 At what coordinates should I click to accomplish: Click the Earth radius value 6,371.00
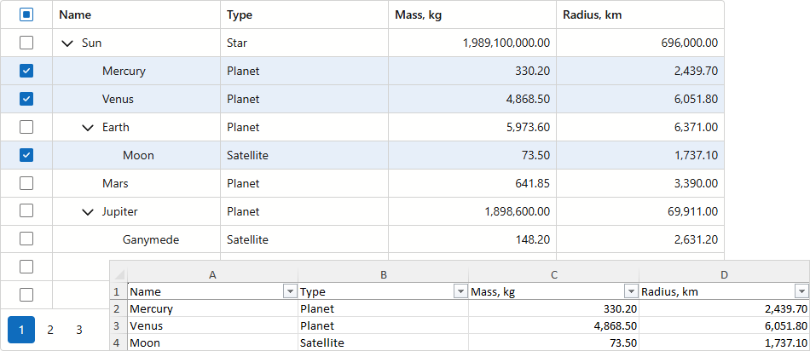tap(696, 127)
